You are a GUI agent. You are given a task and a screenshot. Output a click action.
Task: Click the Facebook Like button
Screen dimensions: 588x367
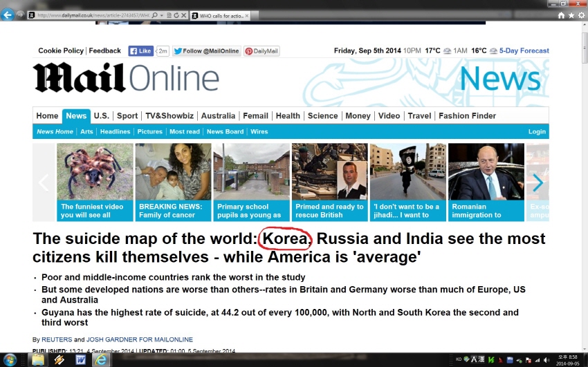(140, 51)
